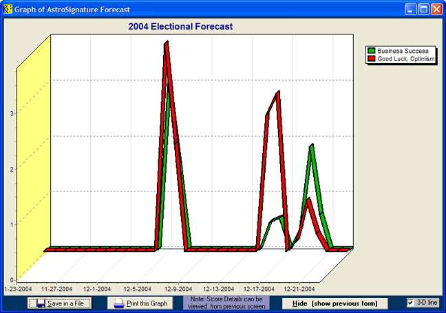Click the green peak near 12-21-2004
The image size is (446, 313).
tap(312, 146)
